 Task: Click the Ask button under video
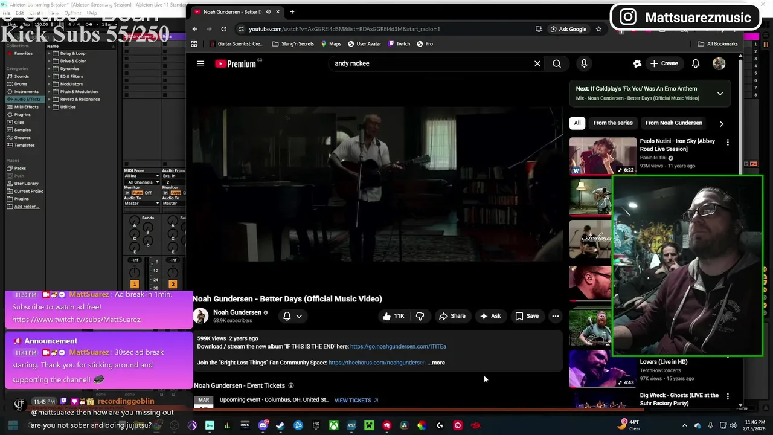[x=490, y=316]
